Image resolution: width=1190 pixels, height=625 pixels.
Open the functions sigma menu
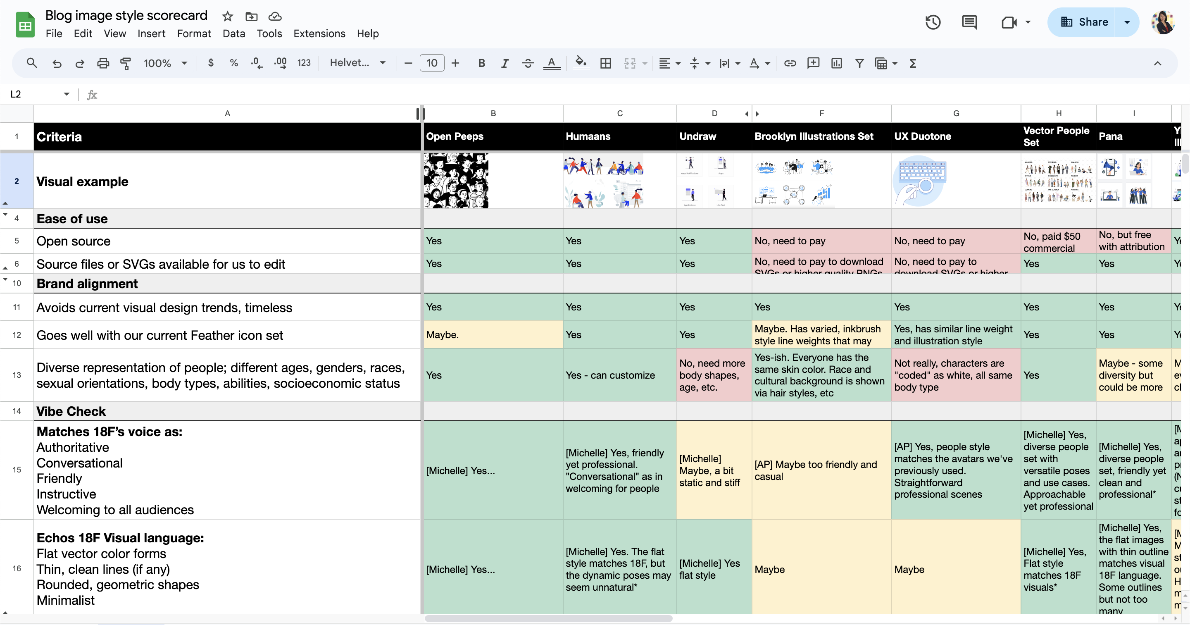pos(912,63)
